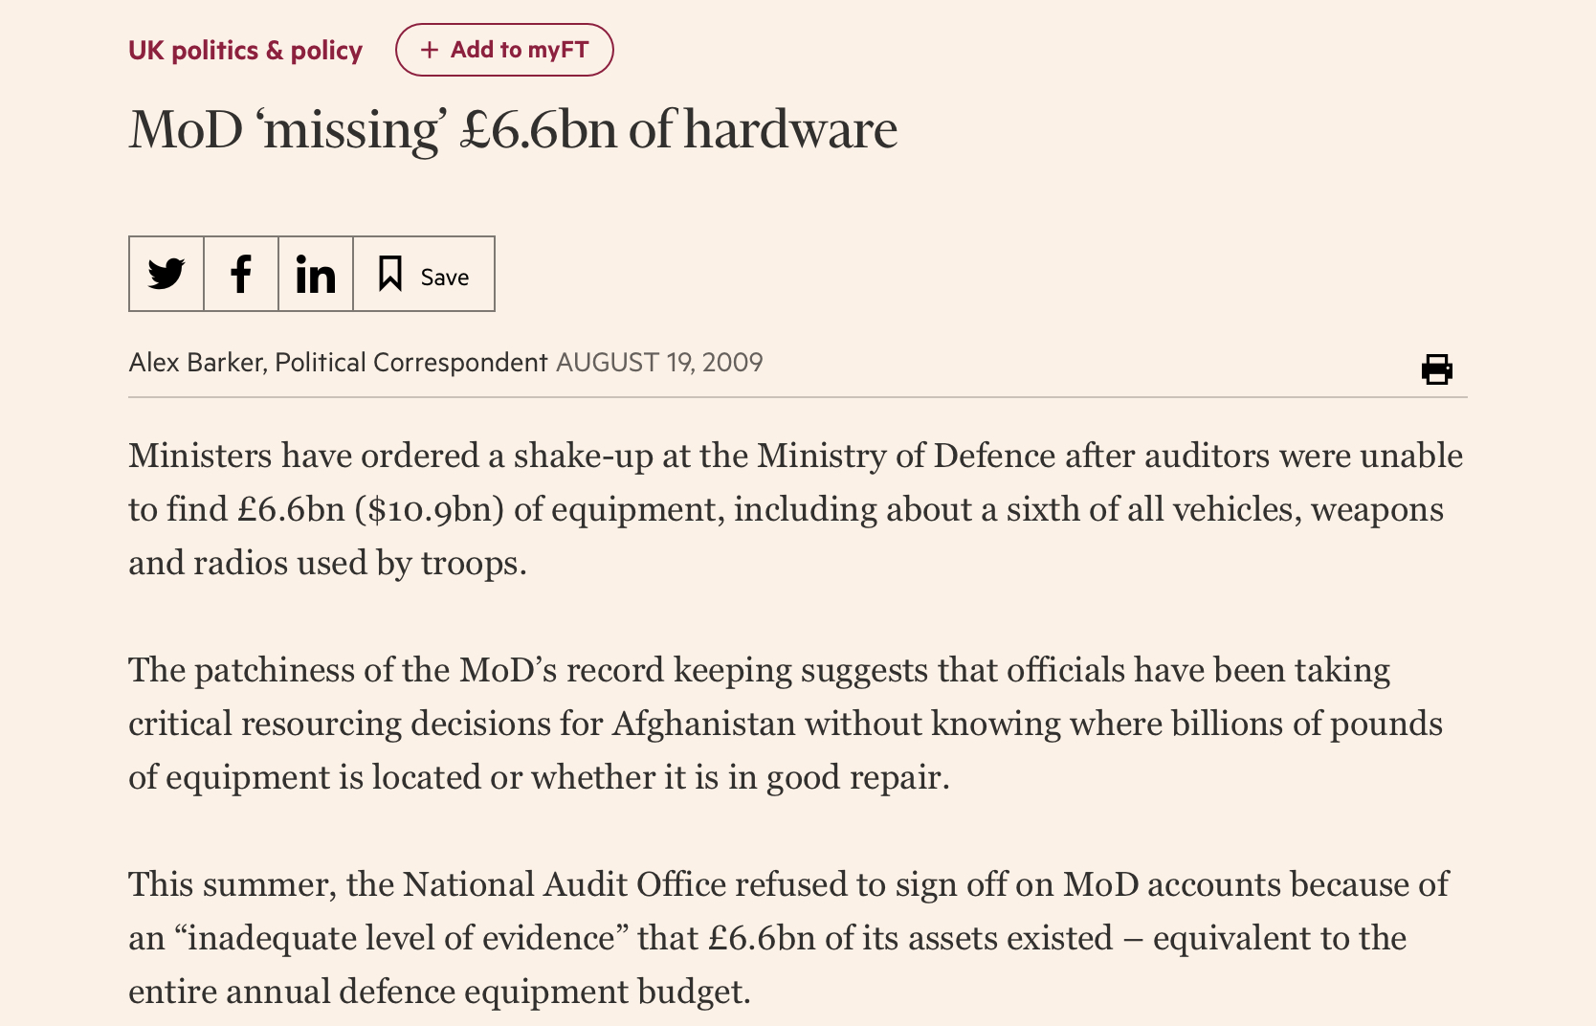Share the article on Facebook
The height and width of the screenshot is (1026, 1596).
tap(241, 275)
